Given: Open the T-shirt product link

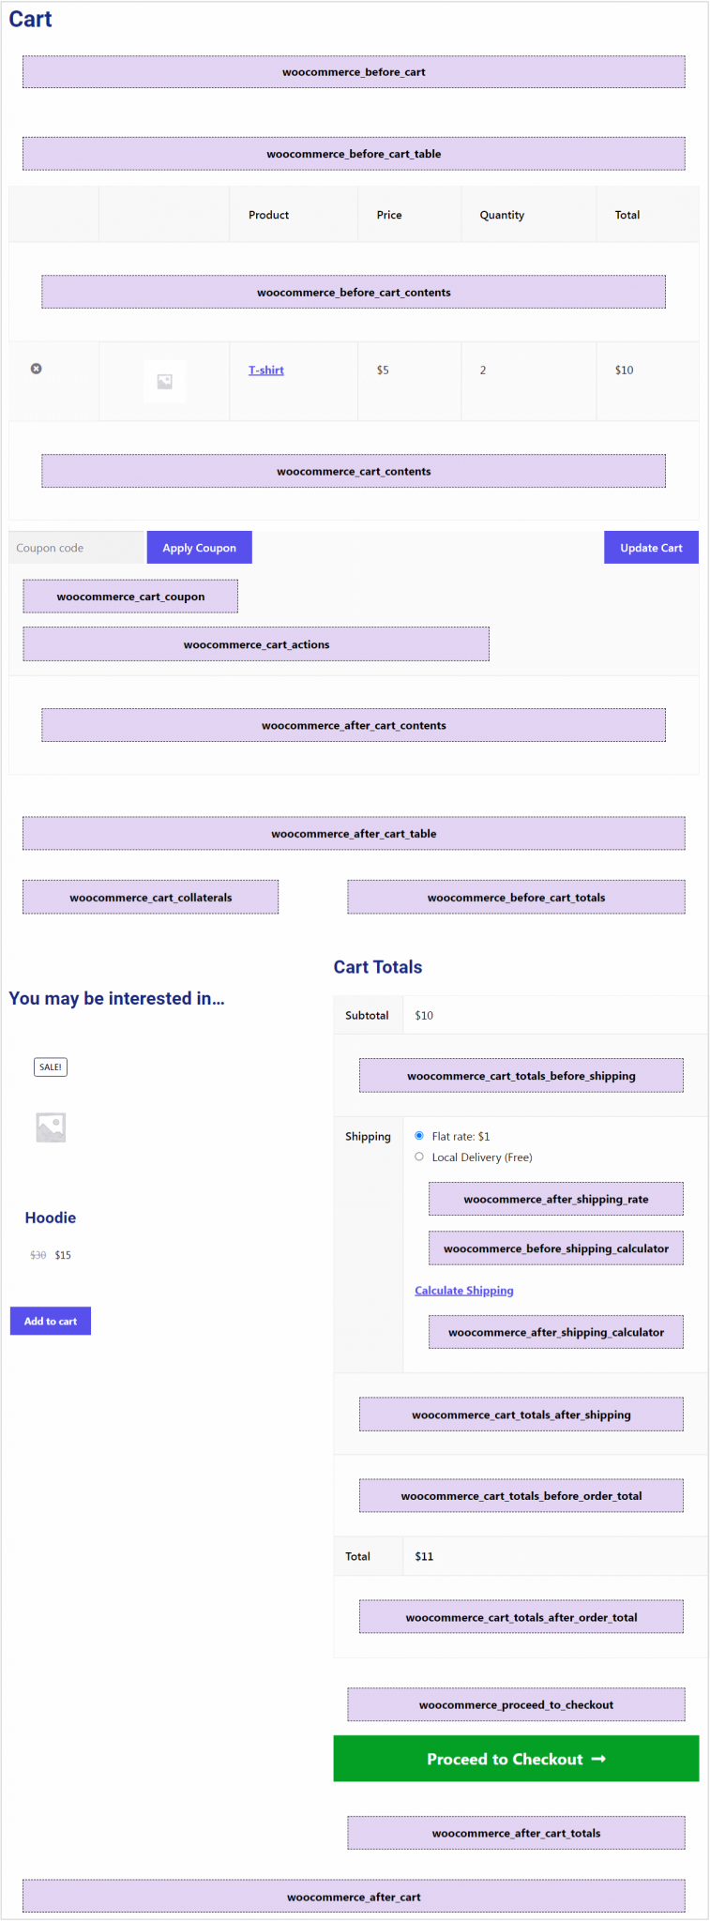Looking at the screenshot, I should tap(265, 370).
